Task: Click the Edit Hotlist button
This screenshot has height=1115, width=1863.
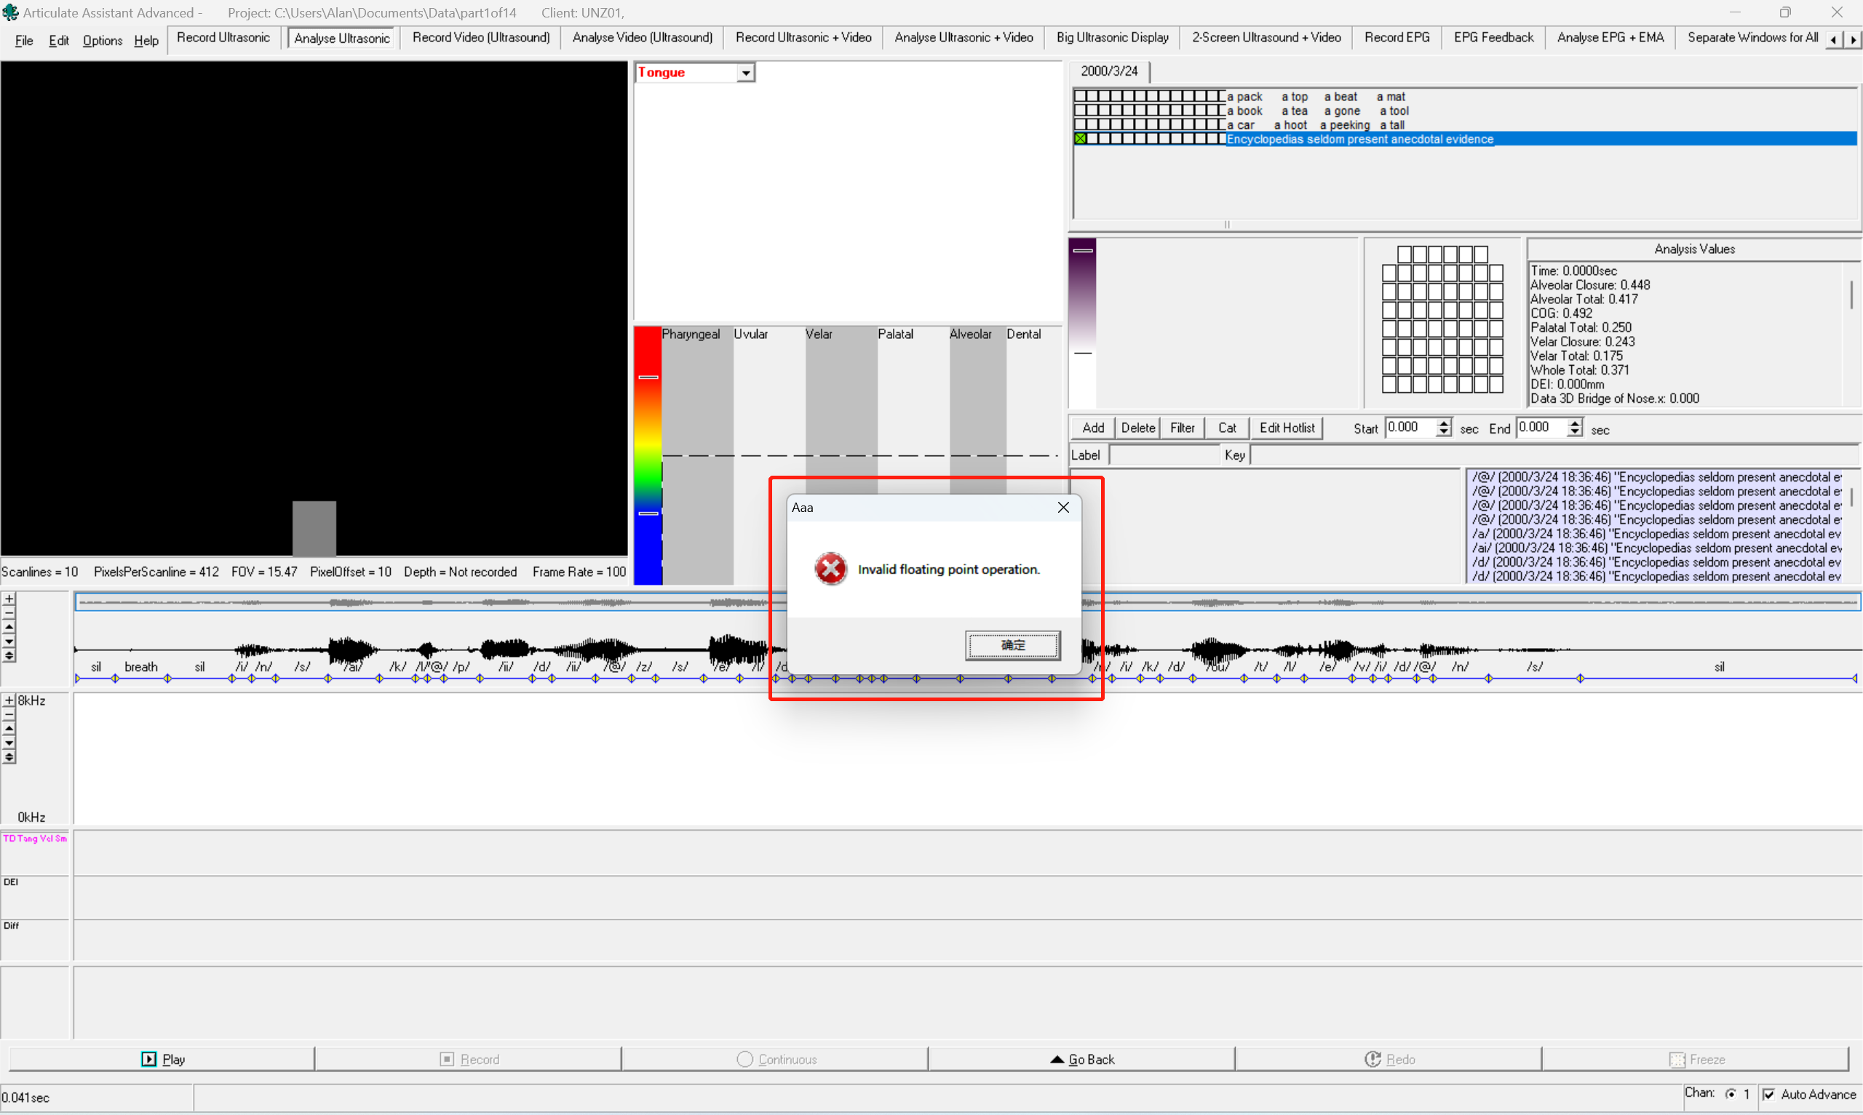Action: (x=1287, y=428)
